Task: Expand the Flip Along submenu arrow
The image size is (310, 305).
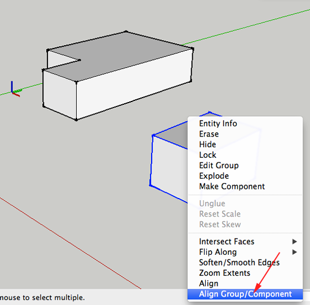Action: (294, 252)
